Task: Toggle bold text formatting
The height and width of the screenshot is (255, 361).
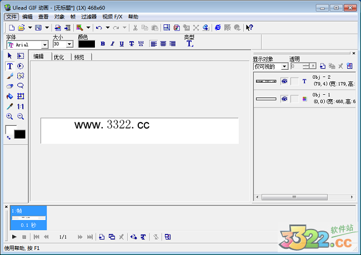Action: coord(103,44)
